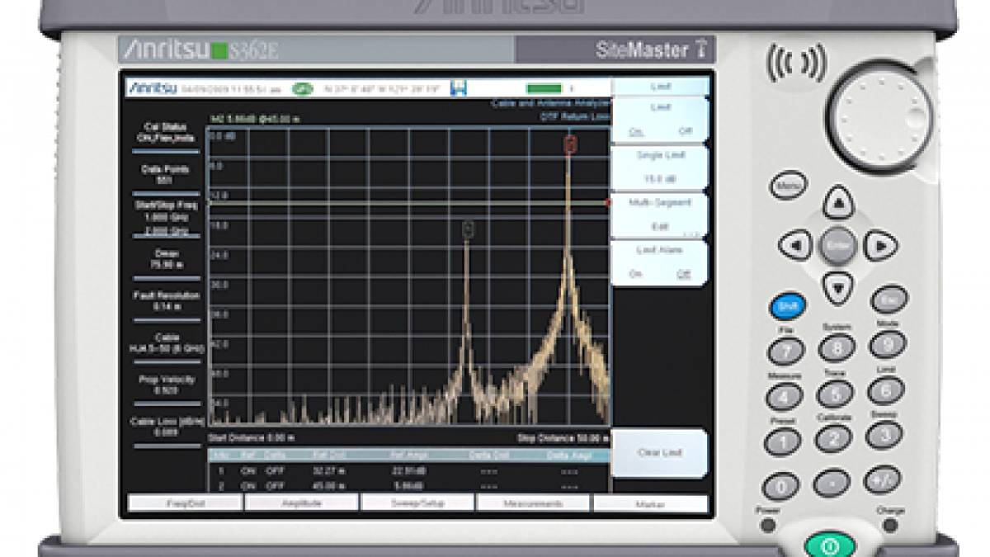
Task: Open the Multi-Segment Edit softkey
Action: coord(660,215)
